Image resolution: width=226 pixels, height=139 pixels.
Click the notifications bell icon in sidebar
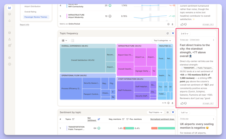point(10,21)
